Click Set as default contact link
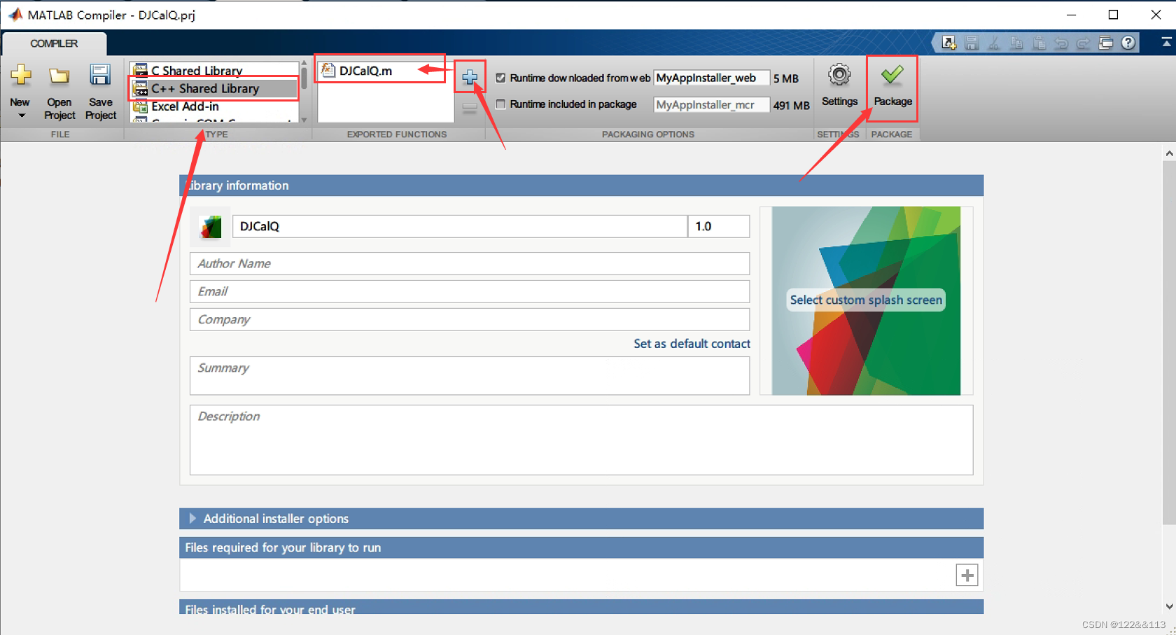Screen dimensions: 1176x635 pyautogui.click(x=692, y=344)
